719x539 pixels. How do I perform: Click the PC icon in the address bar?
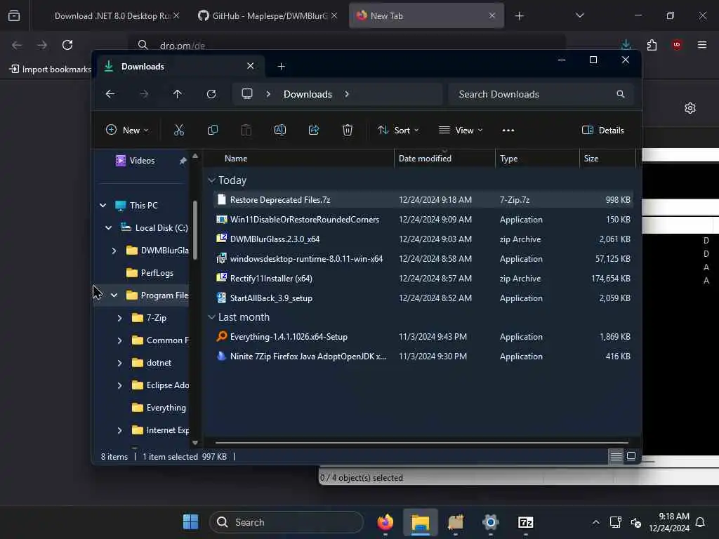(x=247, y=94)
